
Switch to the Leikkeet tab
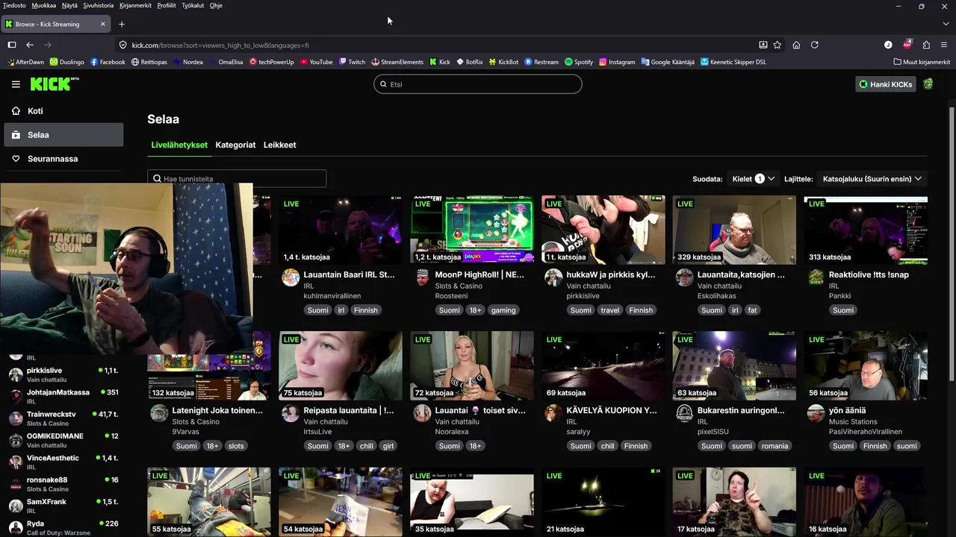click(280, 145)
